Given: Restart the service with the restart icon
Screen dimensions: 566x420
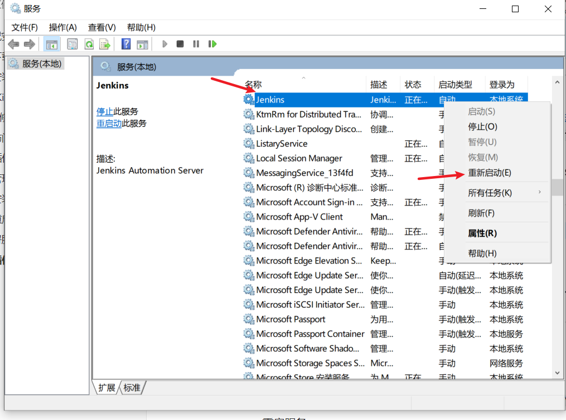Looking at the screenshot, I should 212,44.
